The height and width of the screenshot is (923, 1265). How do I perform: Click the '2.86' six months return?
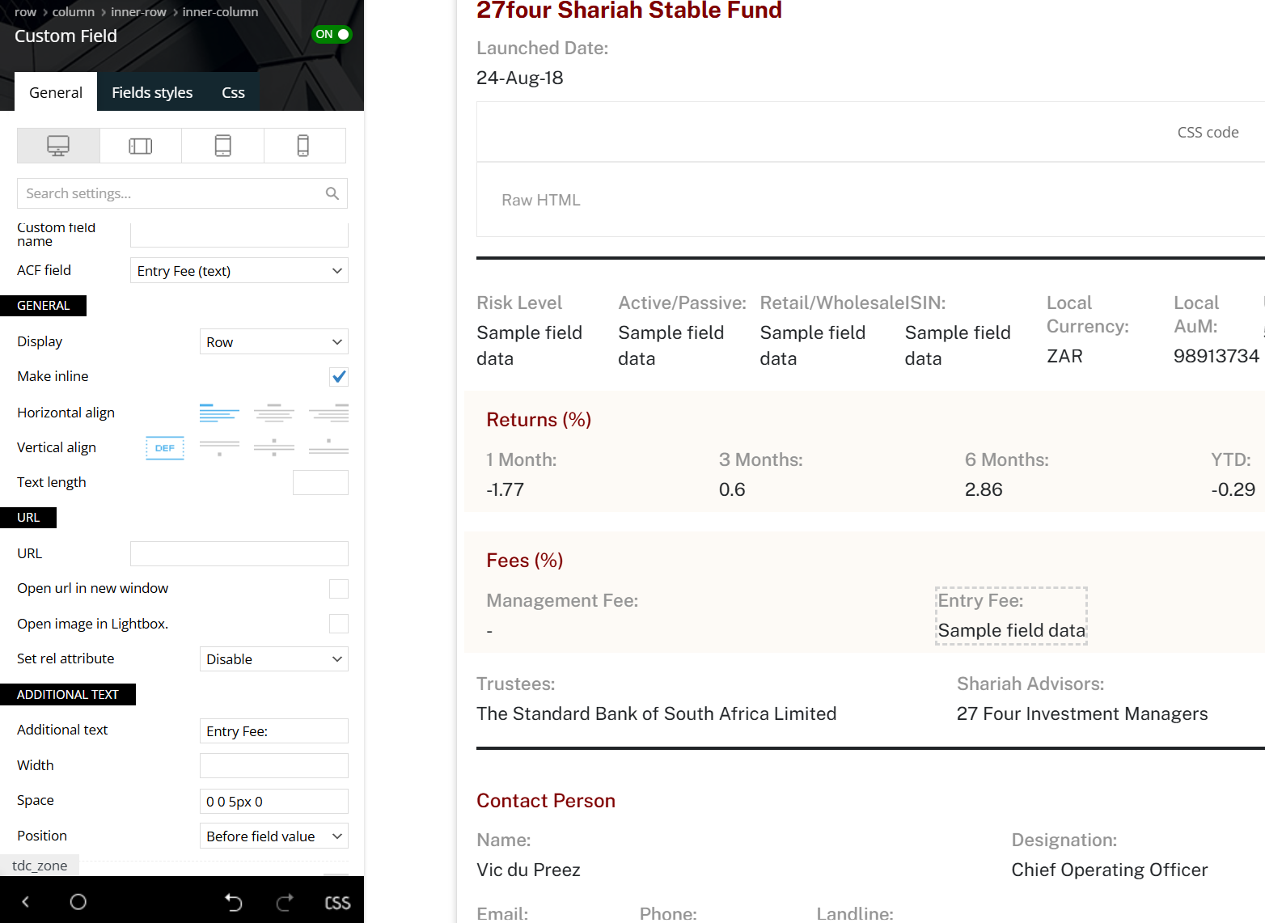tap(984, 489)
